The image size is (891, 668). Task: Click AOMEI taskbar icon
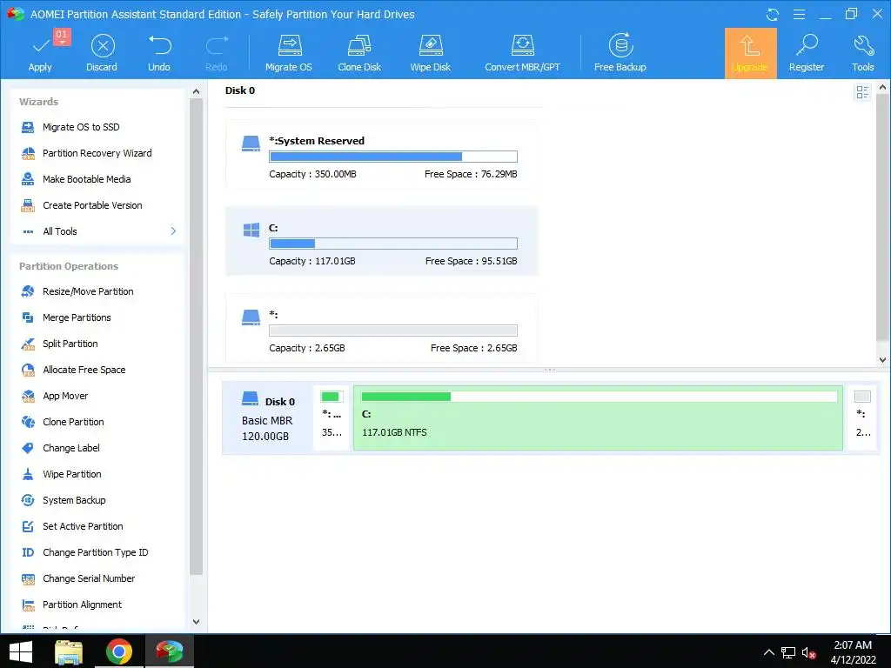point(170,651)
